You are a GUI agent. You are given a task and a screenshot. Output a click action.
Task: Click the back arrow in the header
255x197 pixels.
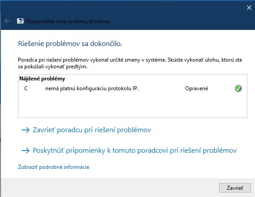tap(7, 21)
